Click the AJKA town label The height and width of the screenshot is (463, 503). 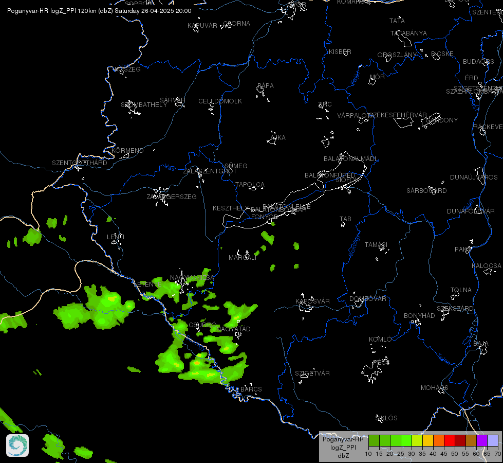point(278,137)
